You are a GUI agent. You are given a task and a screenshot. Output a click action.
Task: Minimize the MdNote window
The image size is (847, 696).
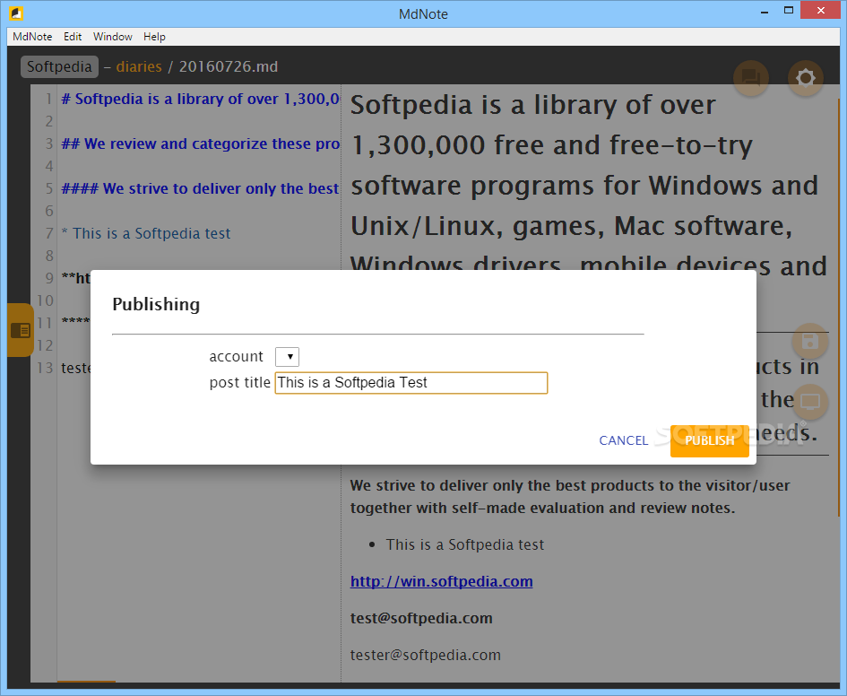coord(765,12)
